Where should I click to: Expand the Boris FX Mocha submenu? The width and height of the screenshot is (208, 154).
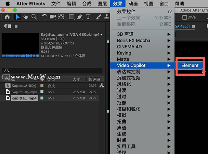tap(142, 41)
